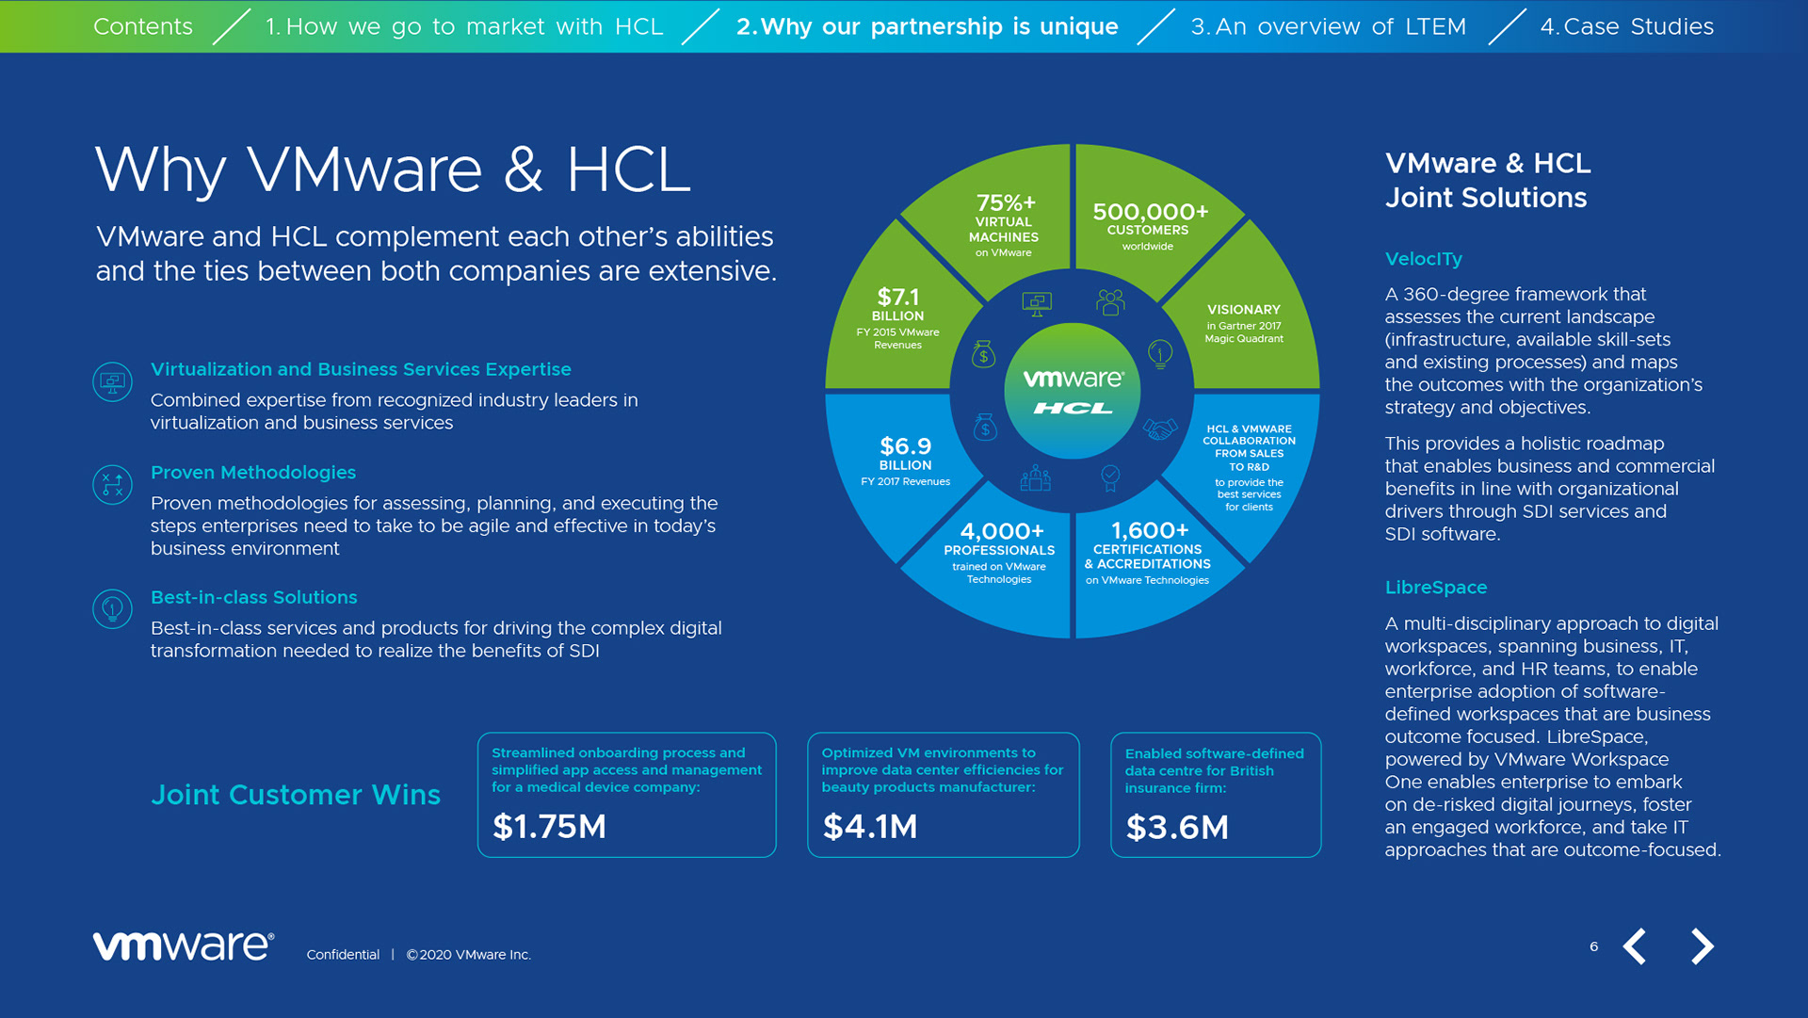Select the '4,000+ Professionals' wheel segment
This screenshot has height=1018, width=1808.
point(999,554)
